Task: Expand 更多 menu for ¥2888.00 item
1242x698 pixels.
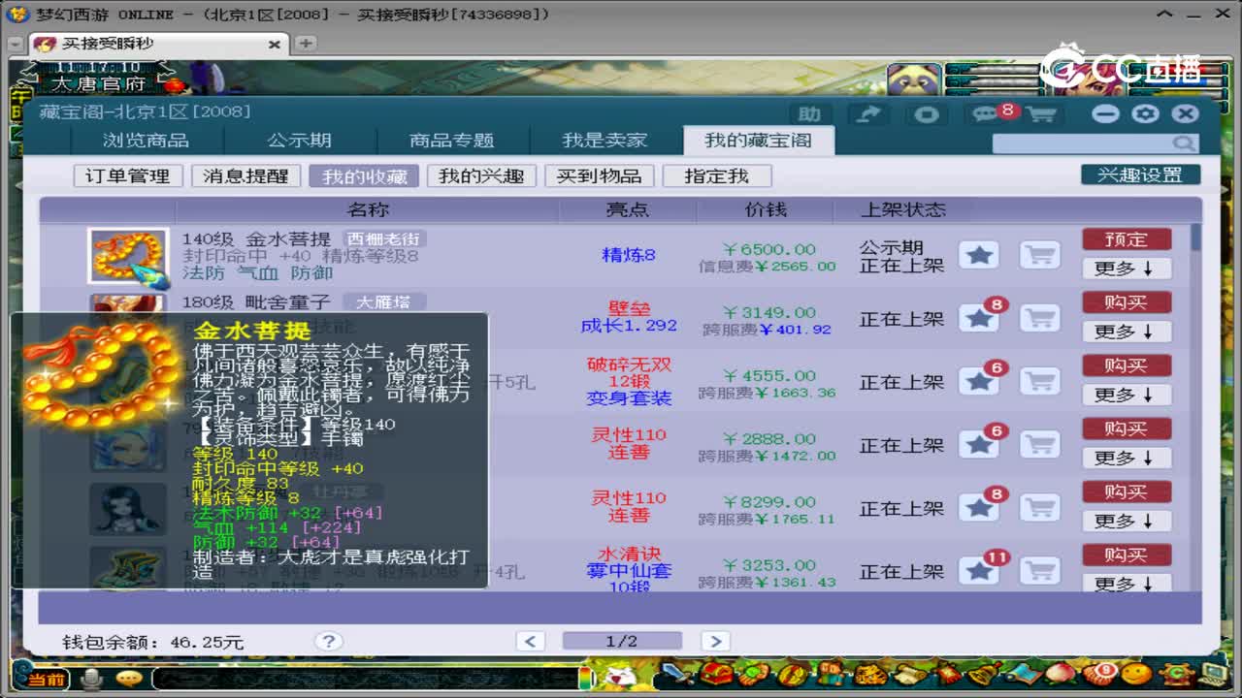Action: [1127, 458]
